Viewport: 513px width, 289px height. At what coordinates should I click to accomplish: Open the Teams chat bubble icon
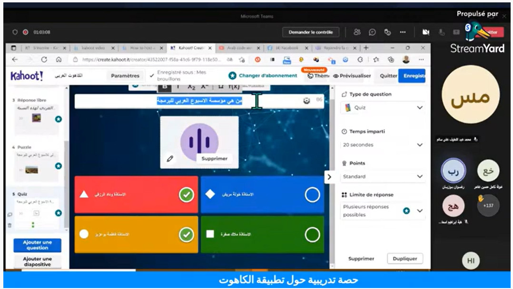click(x=372, y=32)
